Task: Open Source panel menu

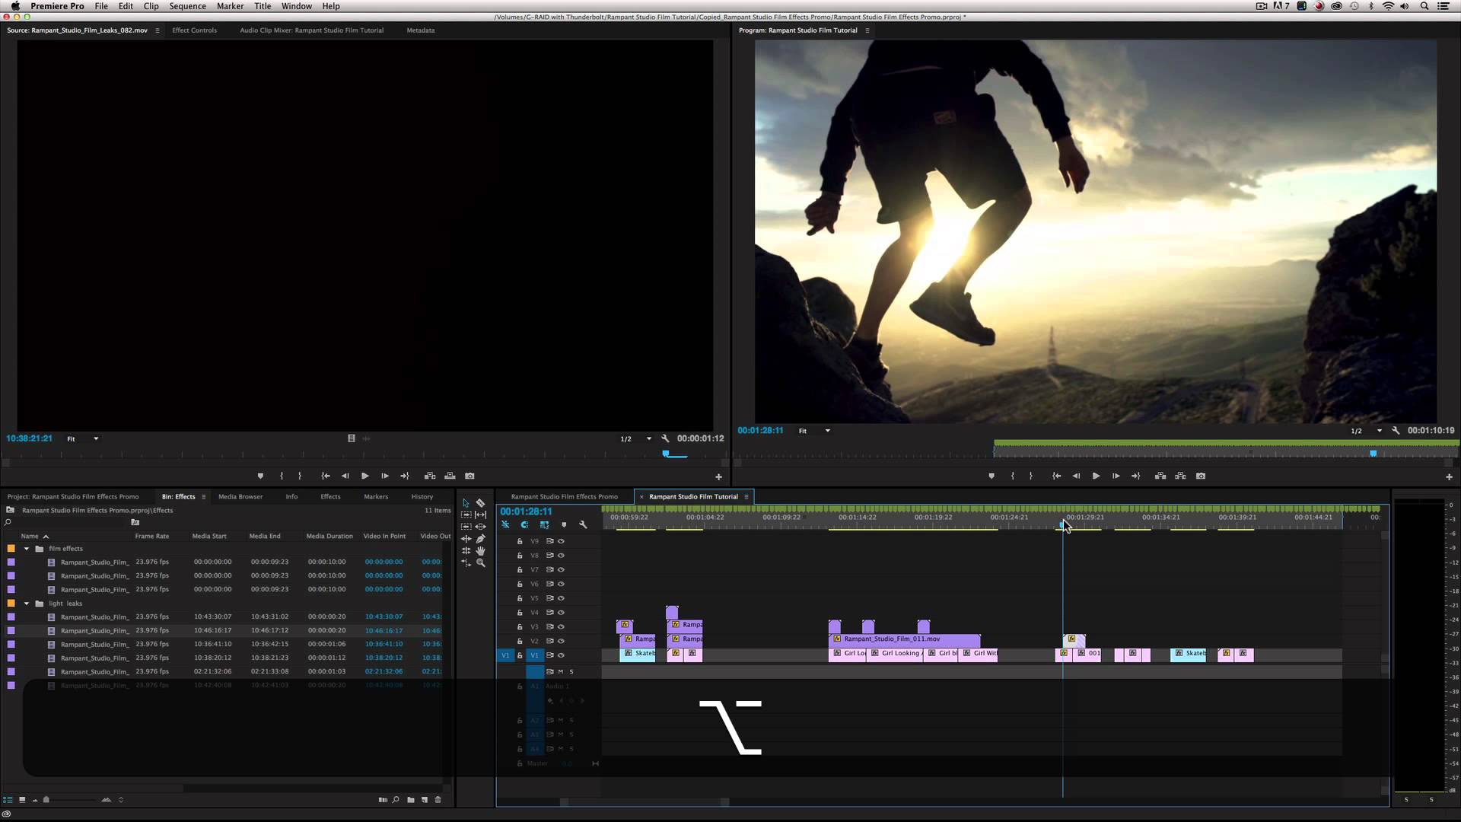Action: [x=158, y=30]
